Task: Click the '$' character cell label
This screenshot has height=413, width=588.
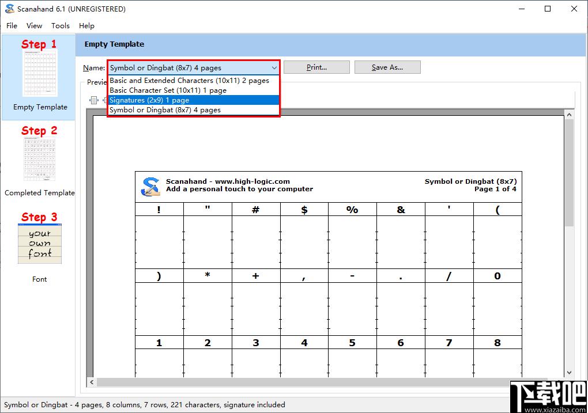Action: 304,210
